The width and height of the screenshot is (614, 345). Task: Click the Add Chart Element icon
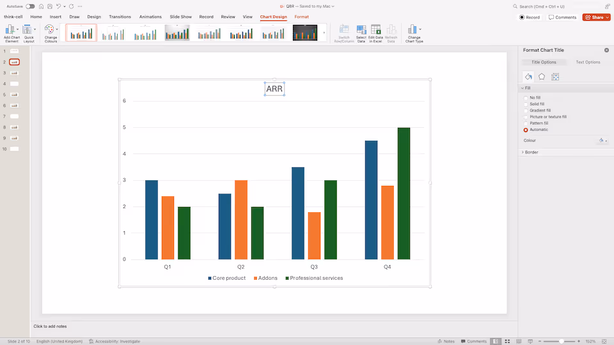tap(10, 29)
